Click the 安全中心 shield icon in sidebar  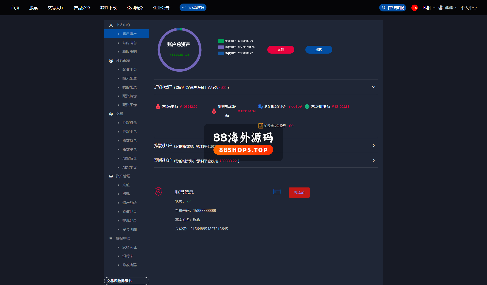(111, 239)
